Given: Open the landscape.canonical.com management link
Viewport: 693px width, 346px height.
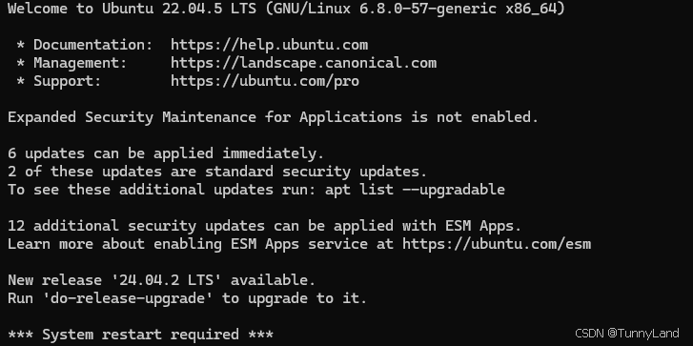Looking at the screenshot, I should [x=304, y=63].
